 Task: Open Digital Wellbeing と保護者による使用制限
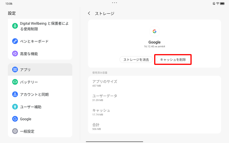coord(40,26)
